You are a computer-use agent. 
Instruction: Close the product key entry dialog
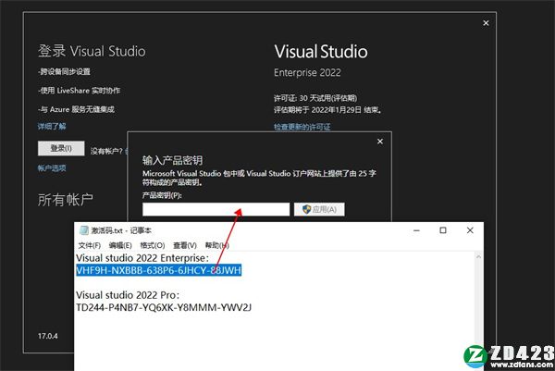point(380,142)
